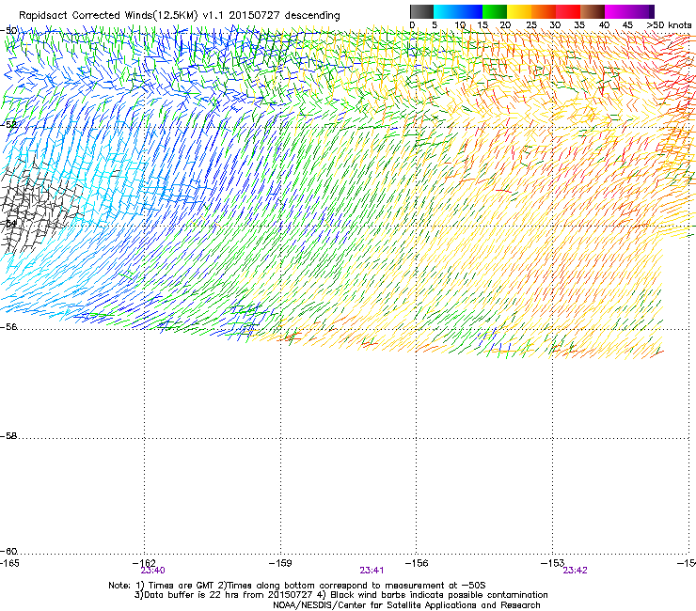
Task: Click the red 30-35 knots legend swatch
Action: 568,11
